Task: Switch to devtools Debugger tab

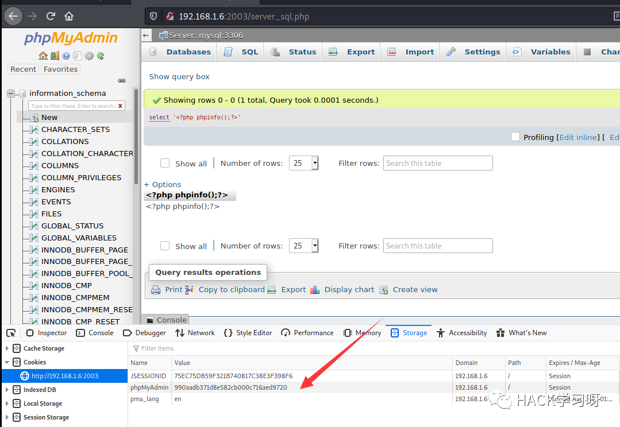Action: coord(144,333)
